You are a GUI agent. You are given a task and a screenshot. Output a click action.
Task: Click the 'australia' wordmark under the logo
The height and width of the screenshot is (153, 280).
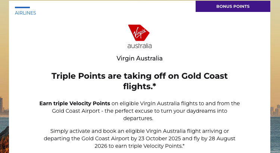click(140, 46)
